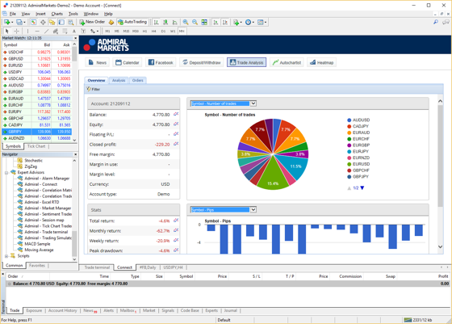Select the MN timeframe button
Screen dimensions: 452x324
tap(182, 32)
